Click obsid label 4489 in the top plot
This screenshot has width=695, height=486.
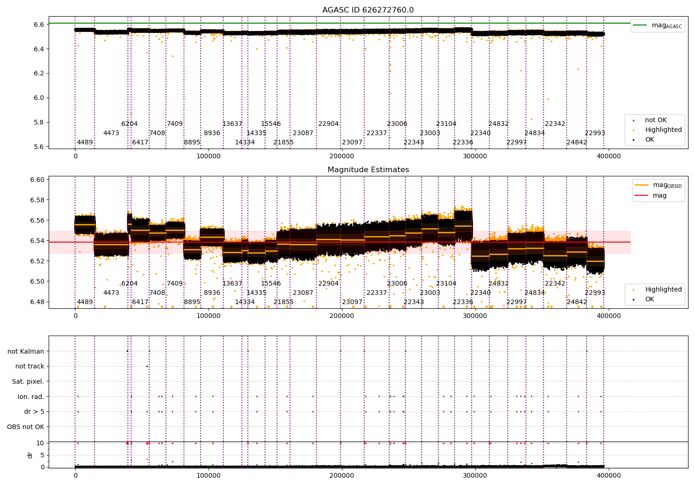tap(85, 143)
